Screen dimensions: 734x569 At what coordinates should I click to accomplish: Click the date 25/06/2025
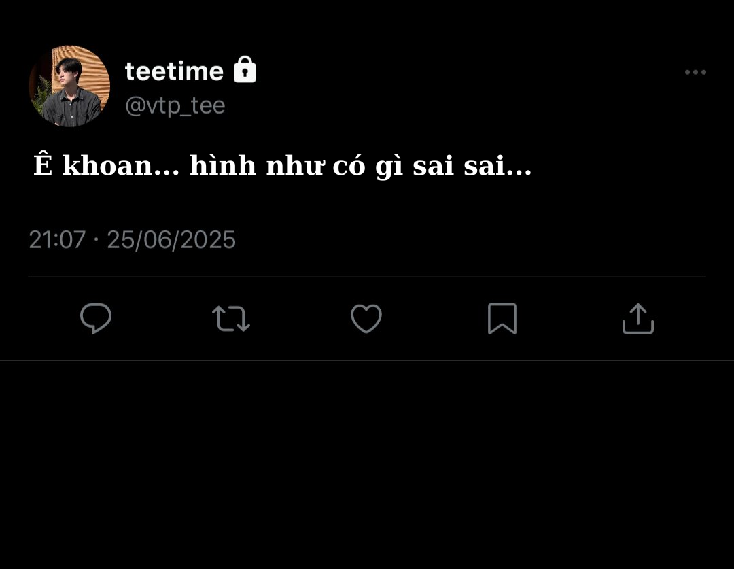coord(171,240)
